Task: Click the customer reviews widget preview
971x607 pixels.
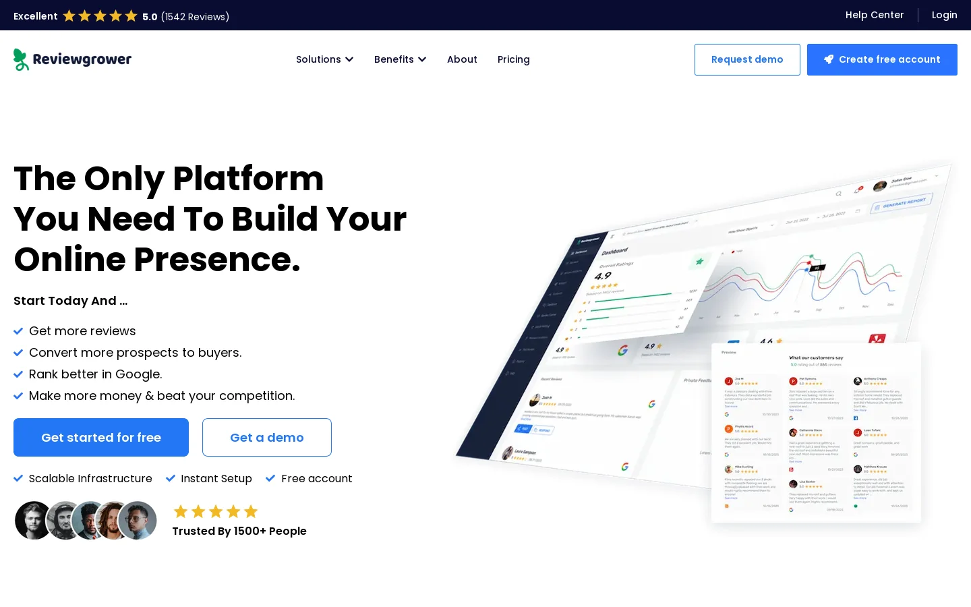Action: click(x=816, y=432)
